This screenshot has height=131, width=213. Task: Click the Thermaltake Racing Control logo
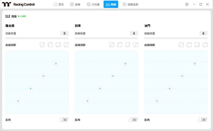click(x=18, y=4)
